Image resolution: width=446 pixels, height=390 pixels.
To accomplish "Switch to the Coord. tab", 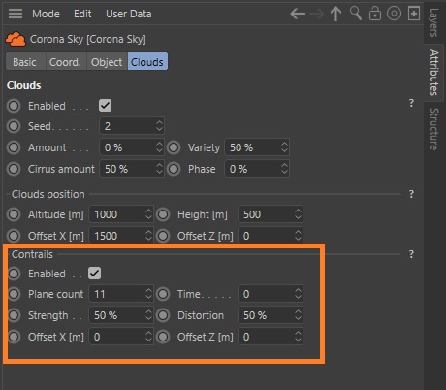I will (x=65, y=62).
